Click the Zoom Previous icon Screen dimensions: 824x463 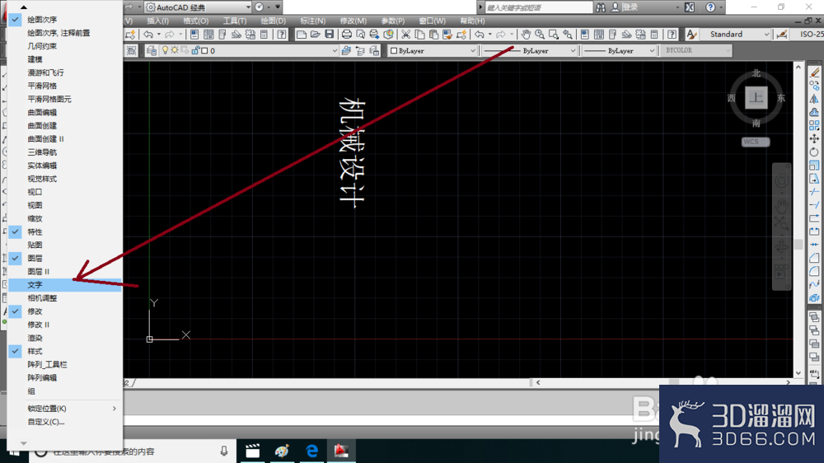[x=568, y=35]
